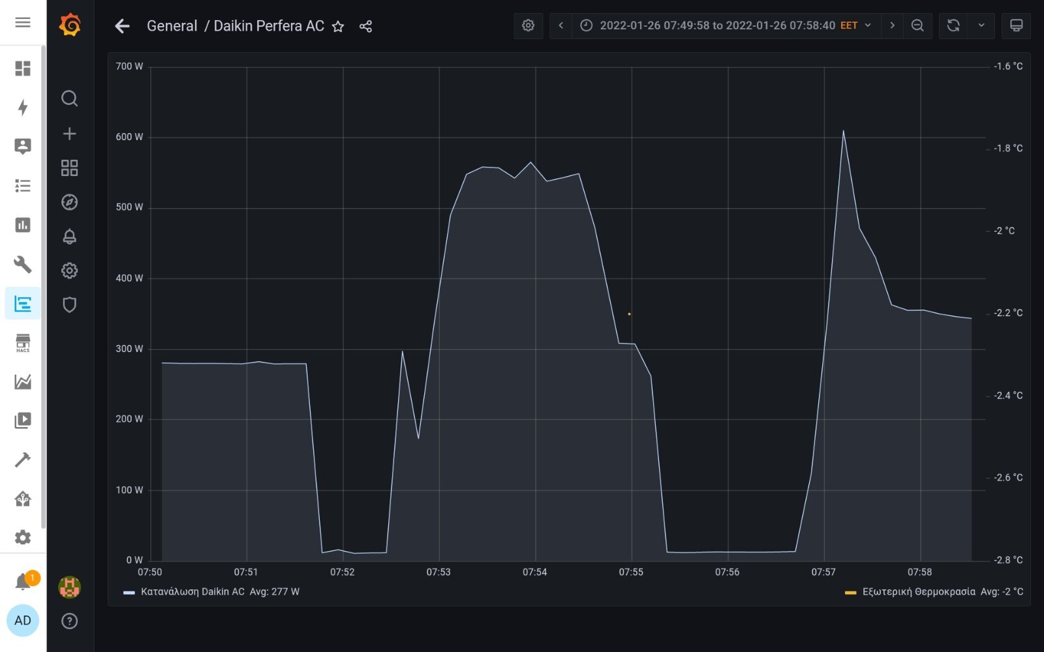Open the Energy lightning bolt icon
The image size is (1044, 652).
pyautogui.click(x=23, y=108)
